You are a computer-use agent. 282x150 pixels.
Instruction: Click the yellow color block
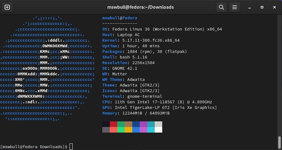129,130
